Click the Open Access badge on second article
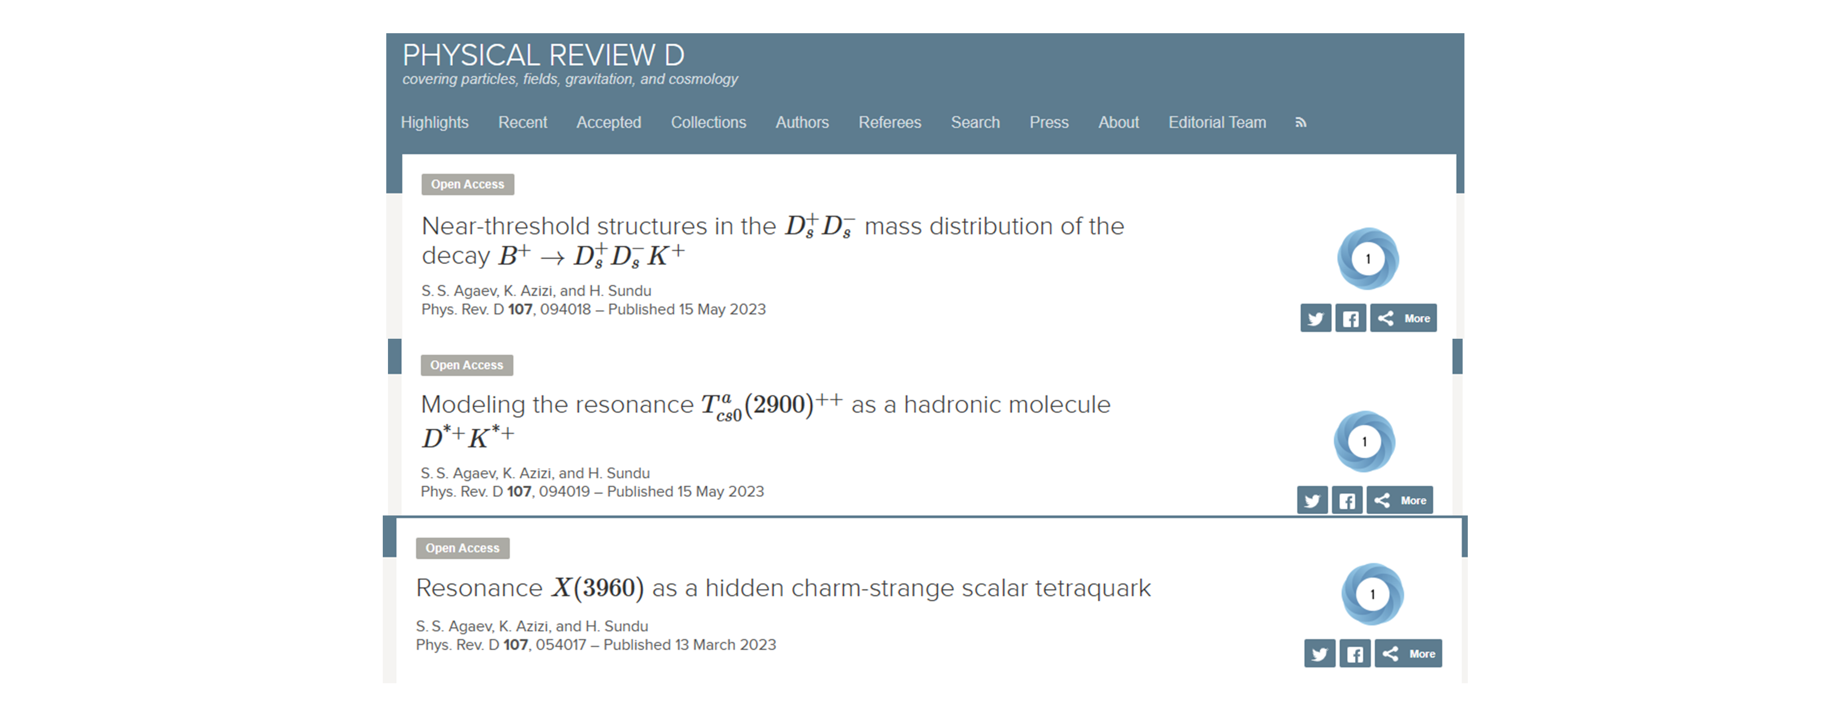Screen dimensions: 1848x715 [x=464, y=364]
